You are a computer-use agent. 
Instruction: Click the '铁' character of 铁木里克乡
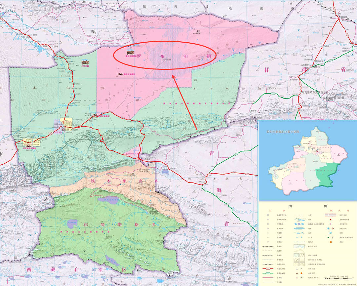coord(93,181)
